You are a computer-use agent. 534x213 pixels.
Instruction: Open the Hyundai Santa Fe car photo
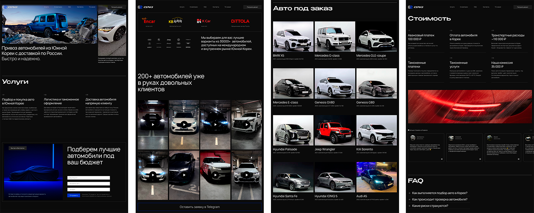tap(293, 177)
